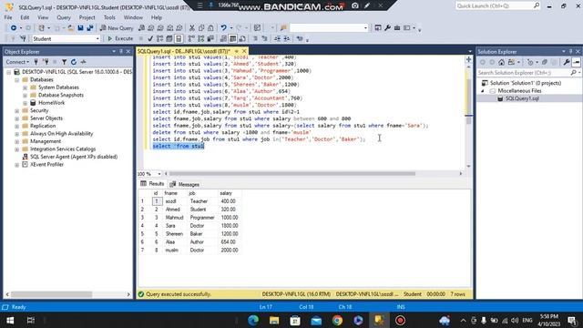
Task: Open the Solution Explorer properties wrench
Action: pyautogui.click(x=567, y=62)
